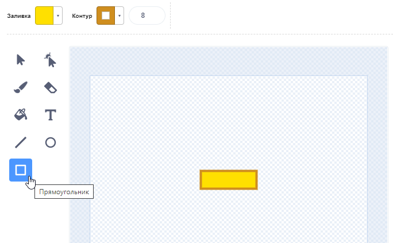Pick the Circle tool
393x243 pixels.
point(51,142)
